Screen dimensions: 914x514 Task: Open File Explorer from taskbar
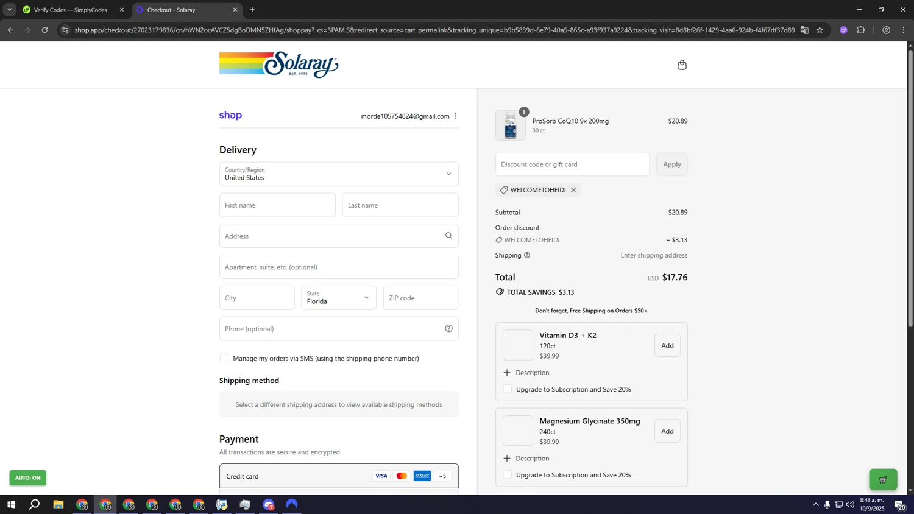[58, 504]
